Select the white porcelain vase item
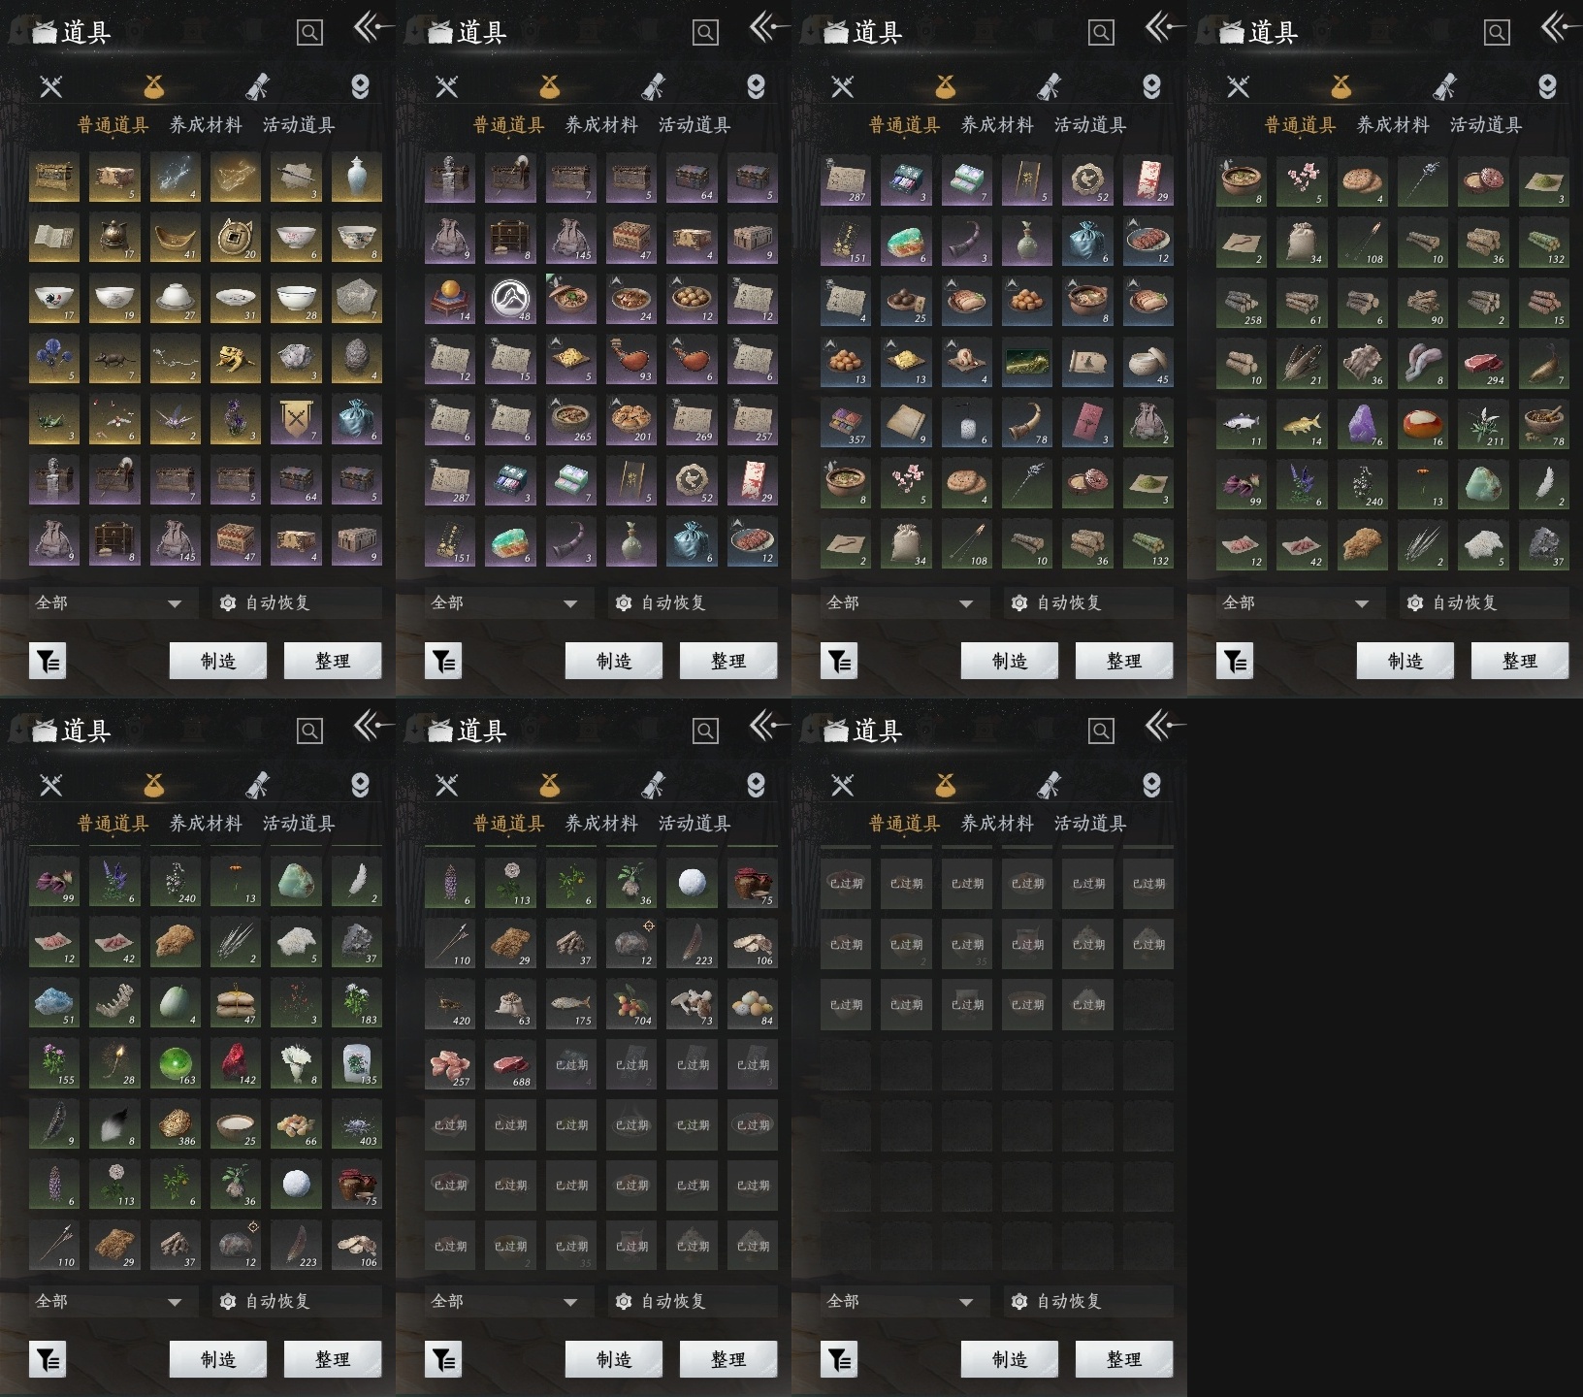 356,178
